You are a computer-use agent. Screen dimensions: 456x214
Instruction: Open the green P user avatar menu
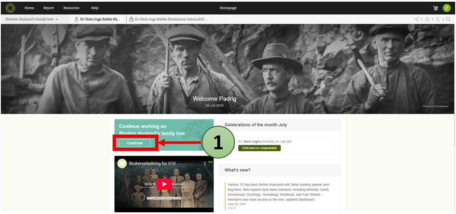click(x=446, y=8)
